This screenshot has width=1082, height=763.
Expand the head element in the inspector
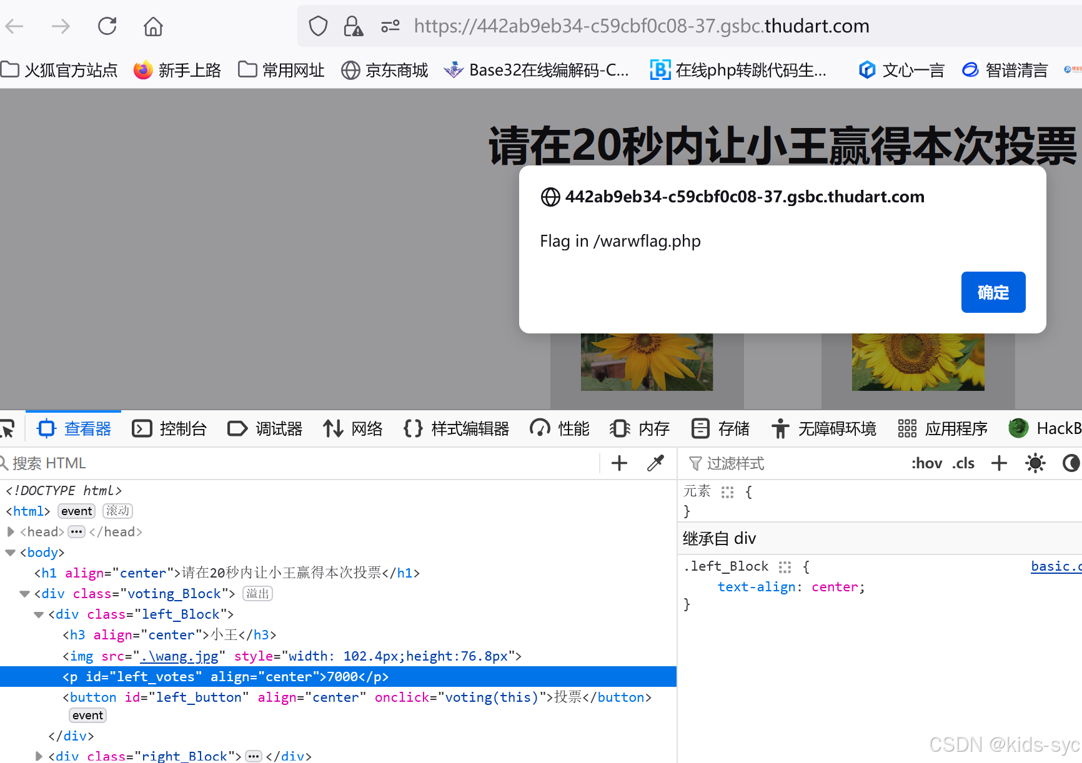tap(11, 531)
